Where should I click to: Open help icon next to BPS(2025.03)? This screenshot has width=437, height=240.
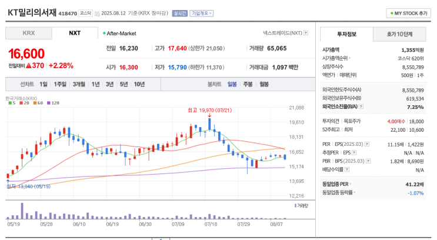[368, 161]
